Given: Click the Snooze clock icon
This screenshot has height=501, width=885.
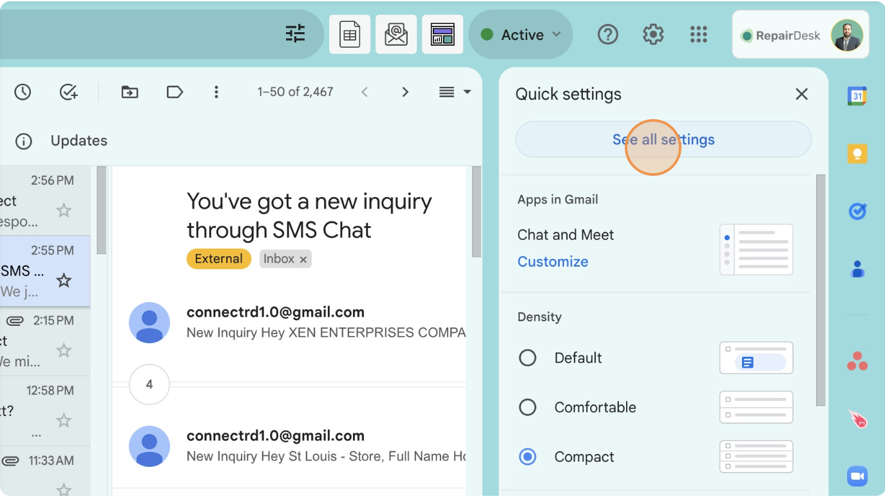Looking at the screenshot, I should [x=23, y=92].
